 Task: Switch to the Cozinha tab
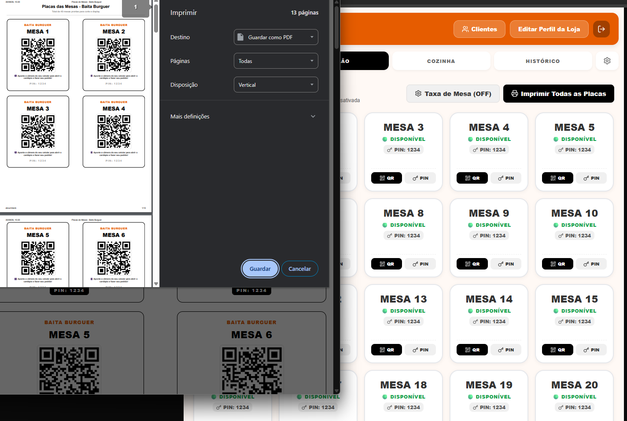coord(441,61)
